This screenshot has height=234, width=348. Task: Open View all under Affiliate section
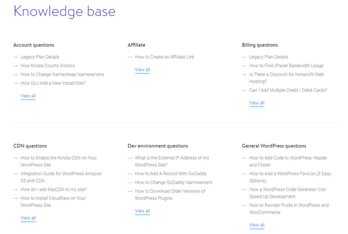pos(142,70)
